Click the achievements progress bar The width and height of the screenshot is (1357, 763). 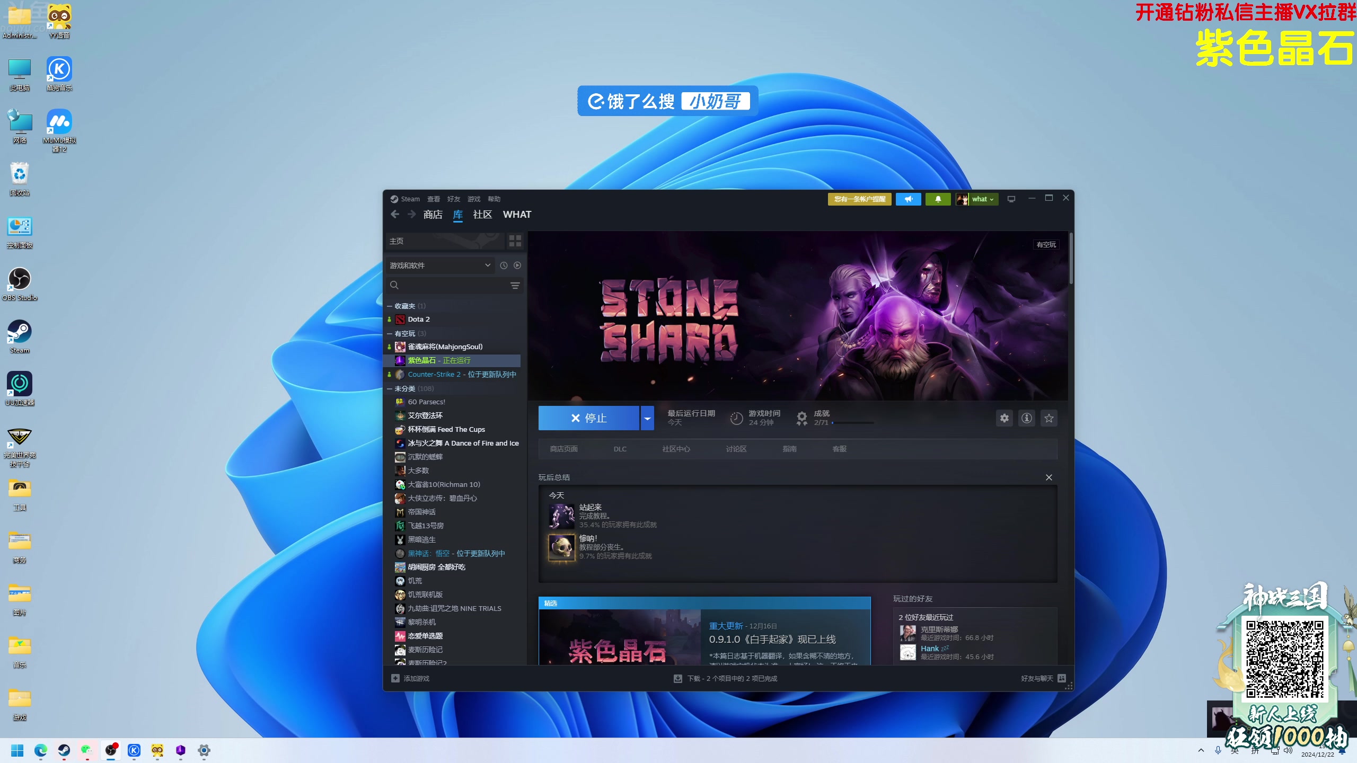point(853,423)
